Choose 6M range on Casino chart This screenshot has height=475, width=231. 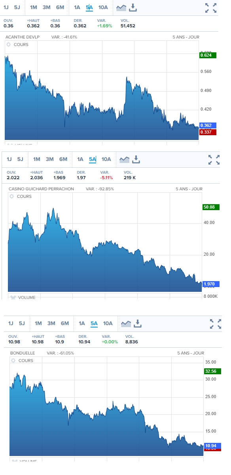[63, 159]
